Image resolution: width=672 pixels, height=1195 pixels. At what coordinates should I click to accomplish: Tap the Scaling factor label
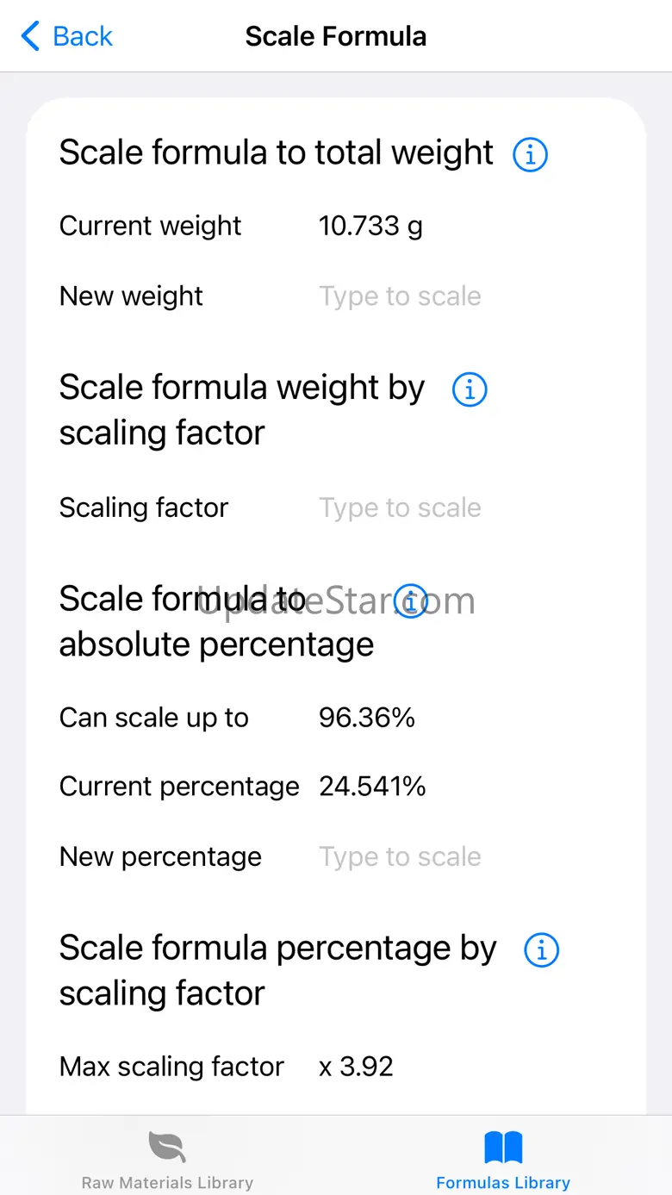(x=144, y=507)
